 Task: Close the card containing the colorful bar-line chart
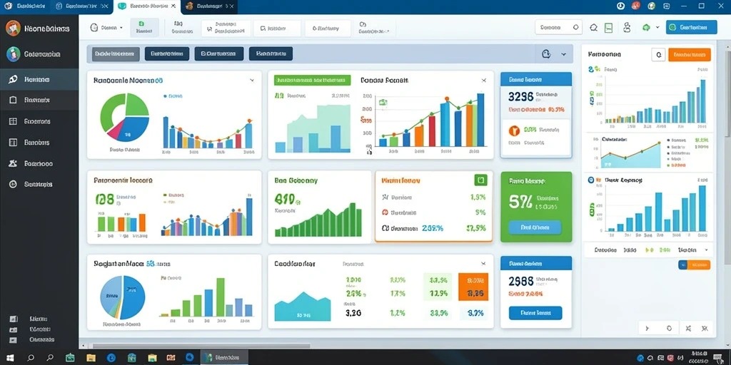pyautogui.click(x=484, y=80)
